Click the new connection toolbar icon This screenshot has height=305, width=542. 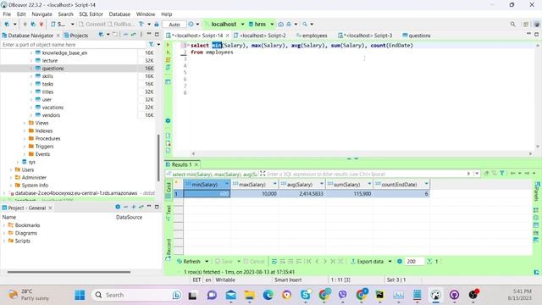tap(7, 25)
